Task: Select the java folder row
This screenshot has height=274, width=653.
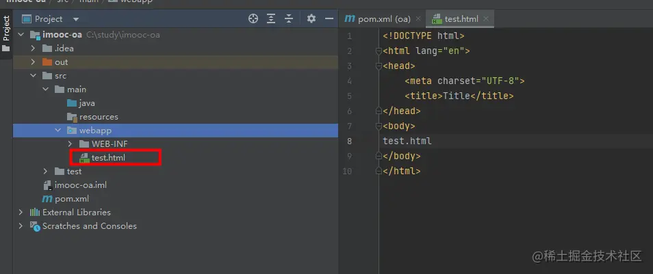Action: (x=175, y=104)
